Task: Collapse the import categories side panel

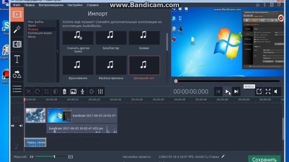Action: coord(58,51)
